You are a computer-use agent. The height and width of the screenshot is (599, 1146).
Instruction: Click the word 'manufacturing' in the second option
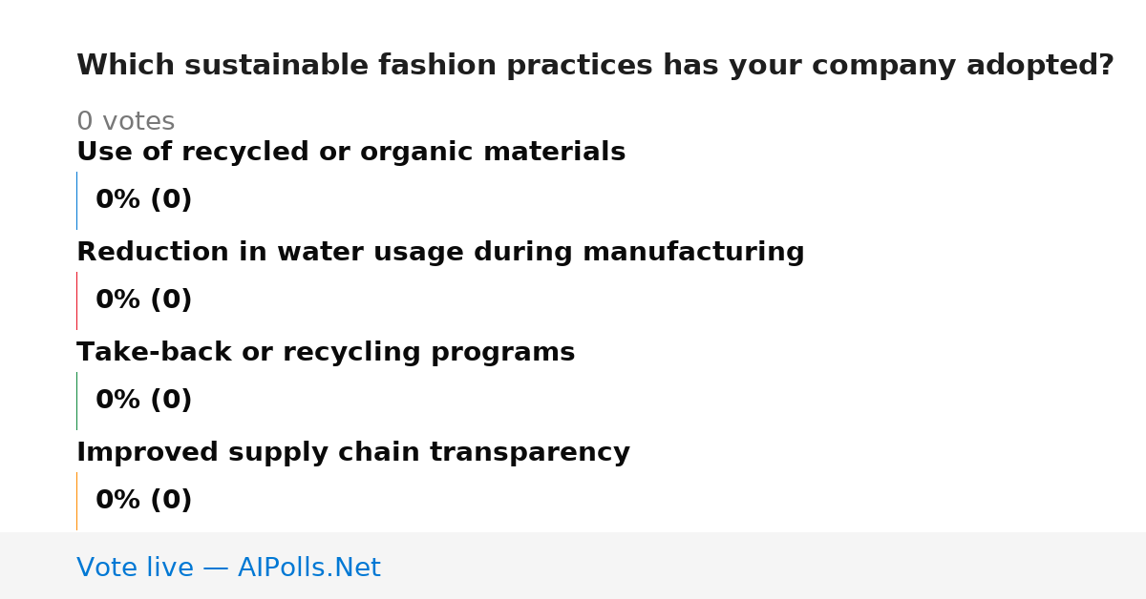pos(691,253)
